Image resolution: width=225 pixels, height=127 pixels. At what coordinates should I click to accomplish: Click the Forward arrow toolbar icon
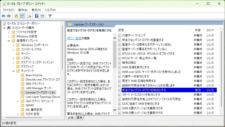9,16
